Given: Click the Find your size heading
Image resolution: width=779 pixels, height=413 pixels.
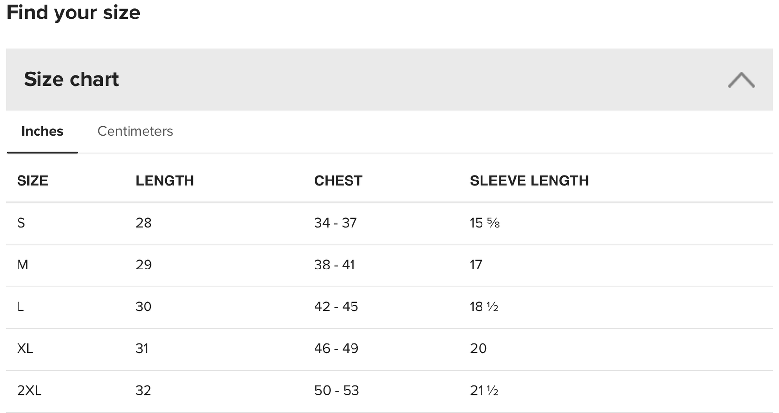Looking at the screenshot, I should click(x=74, y=12).
